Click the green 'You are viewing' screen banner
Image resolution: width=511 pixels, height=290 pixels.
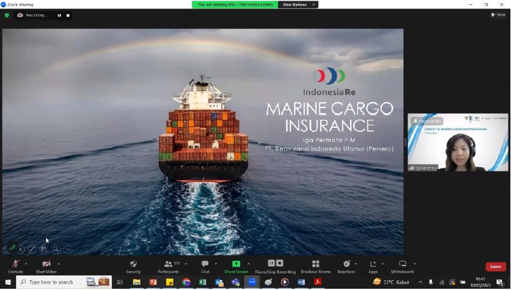tap(235, 4)
